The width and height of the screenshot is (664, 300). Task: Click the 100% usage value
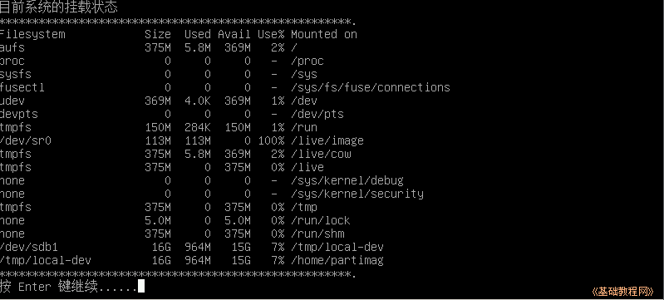tap(271, 140)
